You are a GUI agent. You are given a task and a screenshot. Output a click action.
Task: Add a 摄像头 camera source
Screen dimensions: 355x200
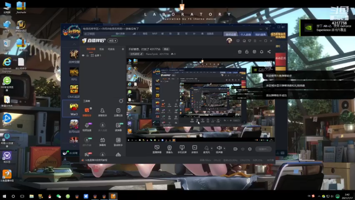(x=170, y=149)
